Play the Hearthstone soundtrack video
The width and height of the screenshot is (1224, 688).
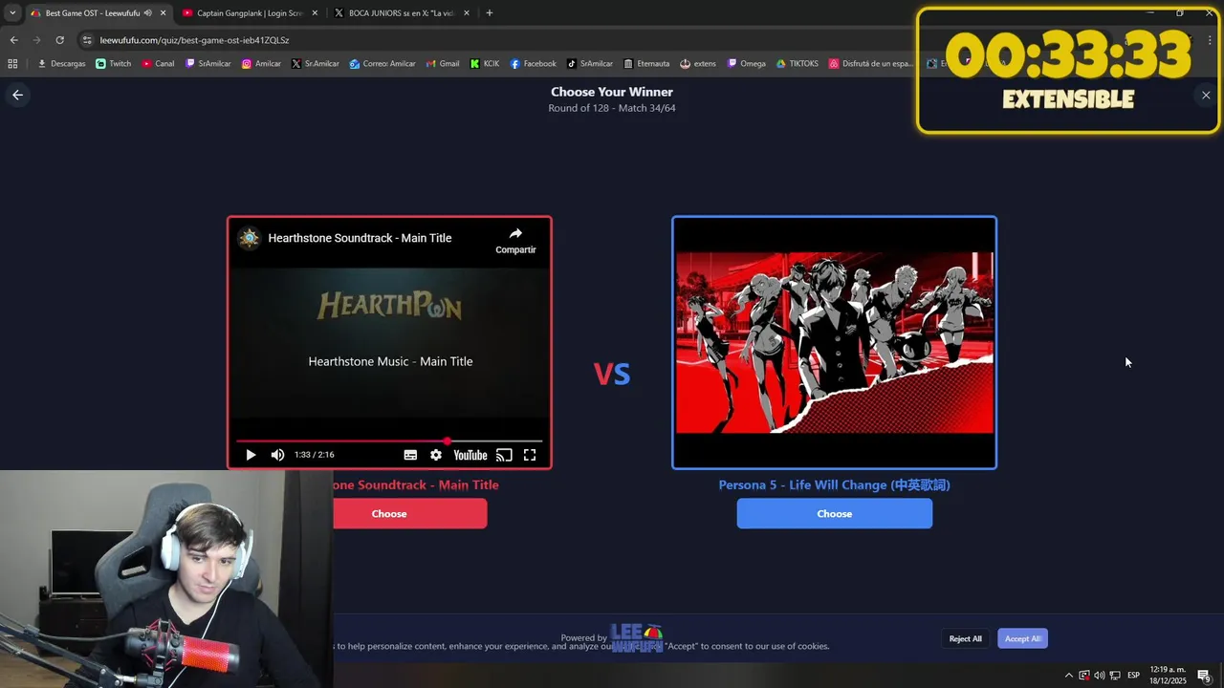[251, 455]
